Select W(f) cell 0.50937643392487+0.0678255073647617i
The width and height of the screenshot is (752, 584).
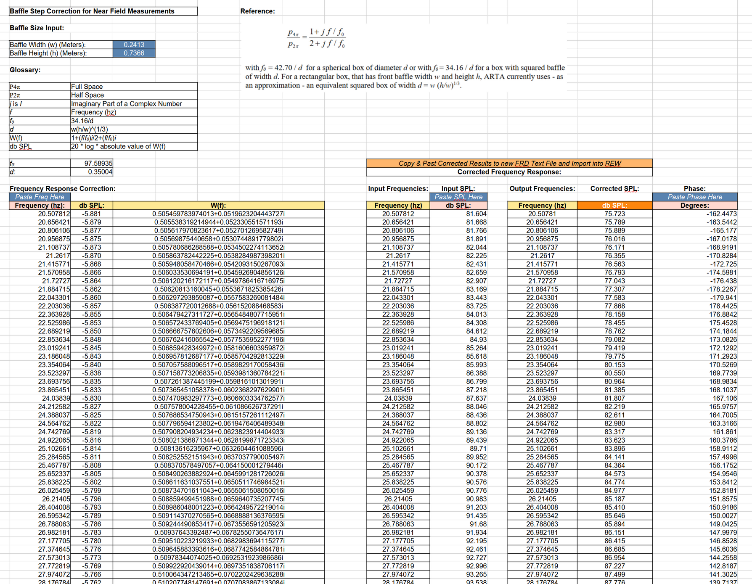218,532
